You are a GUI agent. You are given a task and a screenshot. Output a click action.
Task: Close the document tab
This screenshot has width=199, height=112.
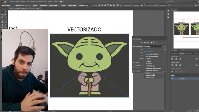pos(41,9)
